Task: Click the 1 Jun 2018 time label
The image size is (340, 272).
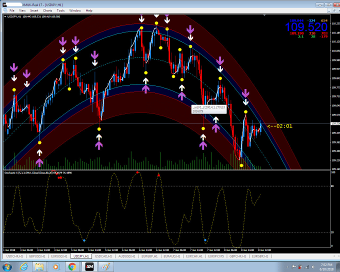Action: point(9,250)
